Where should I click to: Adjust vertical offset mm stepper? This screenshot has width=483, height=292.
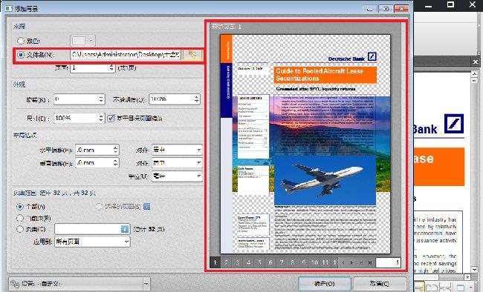[115, 162]
